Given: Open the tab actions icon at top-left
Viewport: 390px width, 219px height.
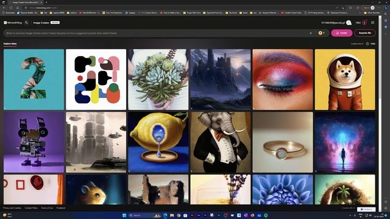Looking at the screenshot, I should point(4,2).
